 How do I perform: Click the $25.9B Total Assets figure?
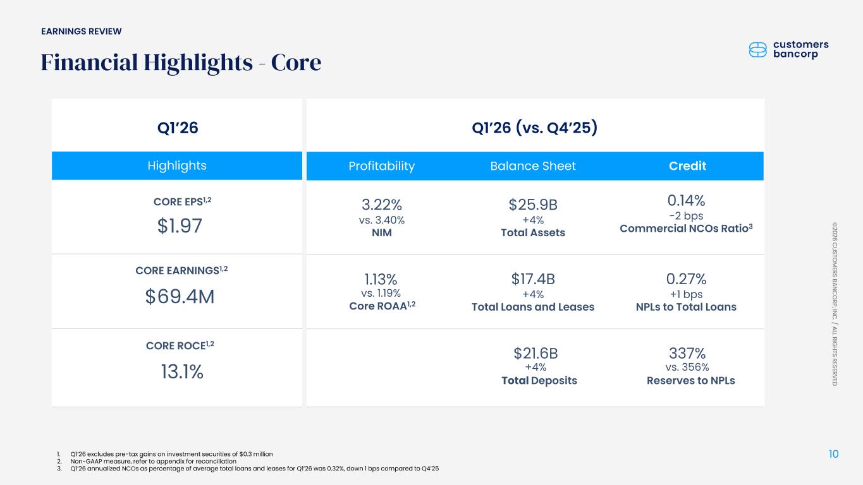(534, 205)
